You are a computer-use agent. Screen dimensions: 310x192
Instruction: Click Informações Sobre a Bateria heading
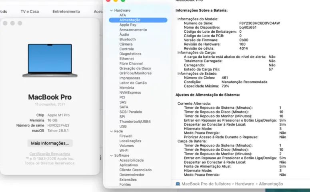tap(202, 10)
